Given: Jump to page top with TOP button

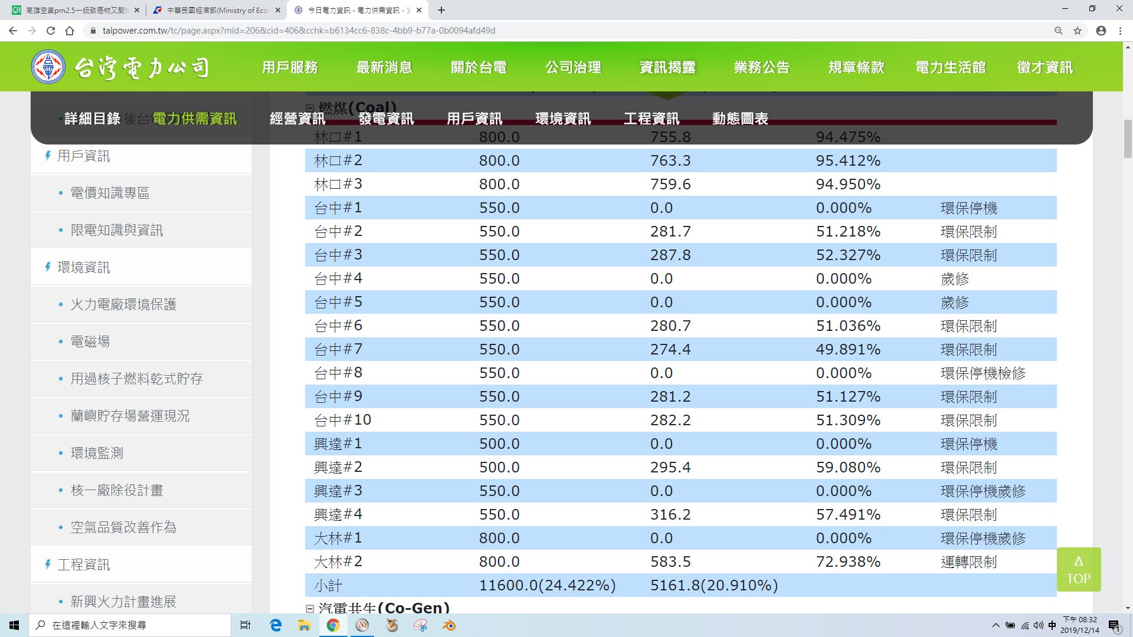Looking at the screenshot, I should (x=1079, y=569).
